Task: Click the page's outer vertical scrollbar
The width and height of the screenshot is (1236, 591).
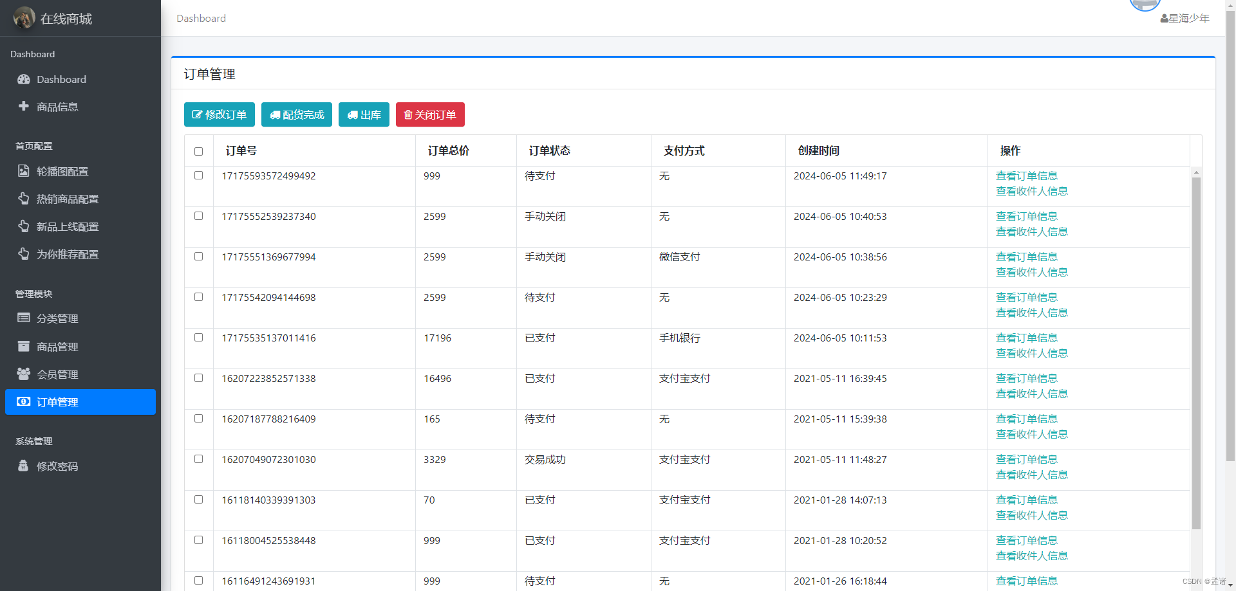Action: pyautogui.click(x=1230, y=235)
